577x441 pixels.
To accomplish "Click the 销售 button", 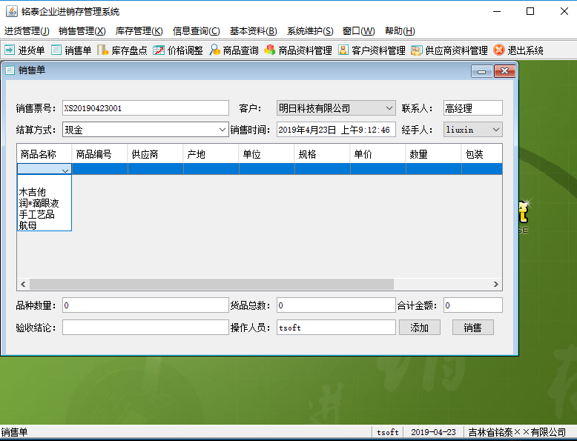I will (x=473, y=328).
